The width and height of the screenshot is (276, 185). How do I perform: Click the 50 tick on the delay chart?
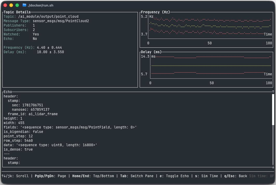(211, 83)
